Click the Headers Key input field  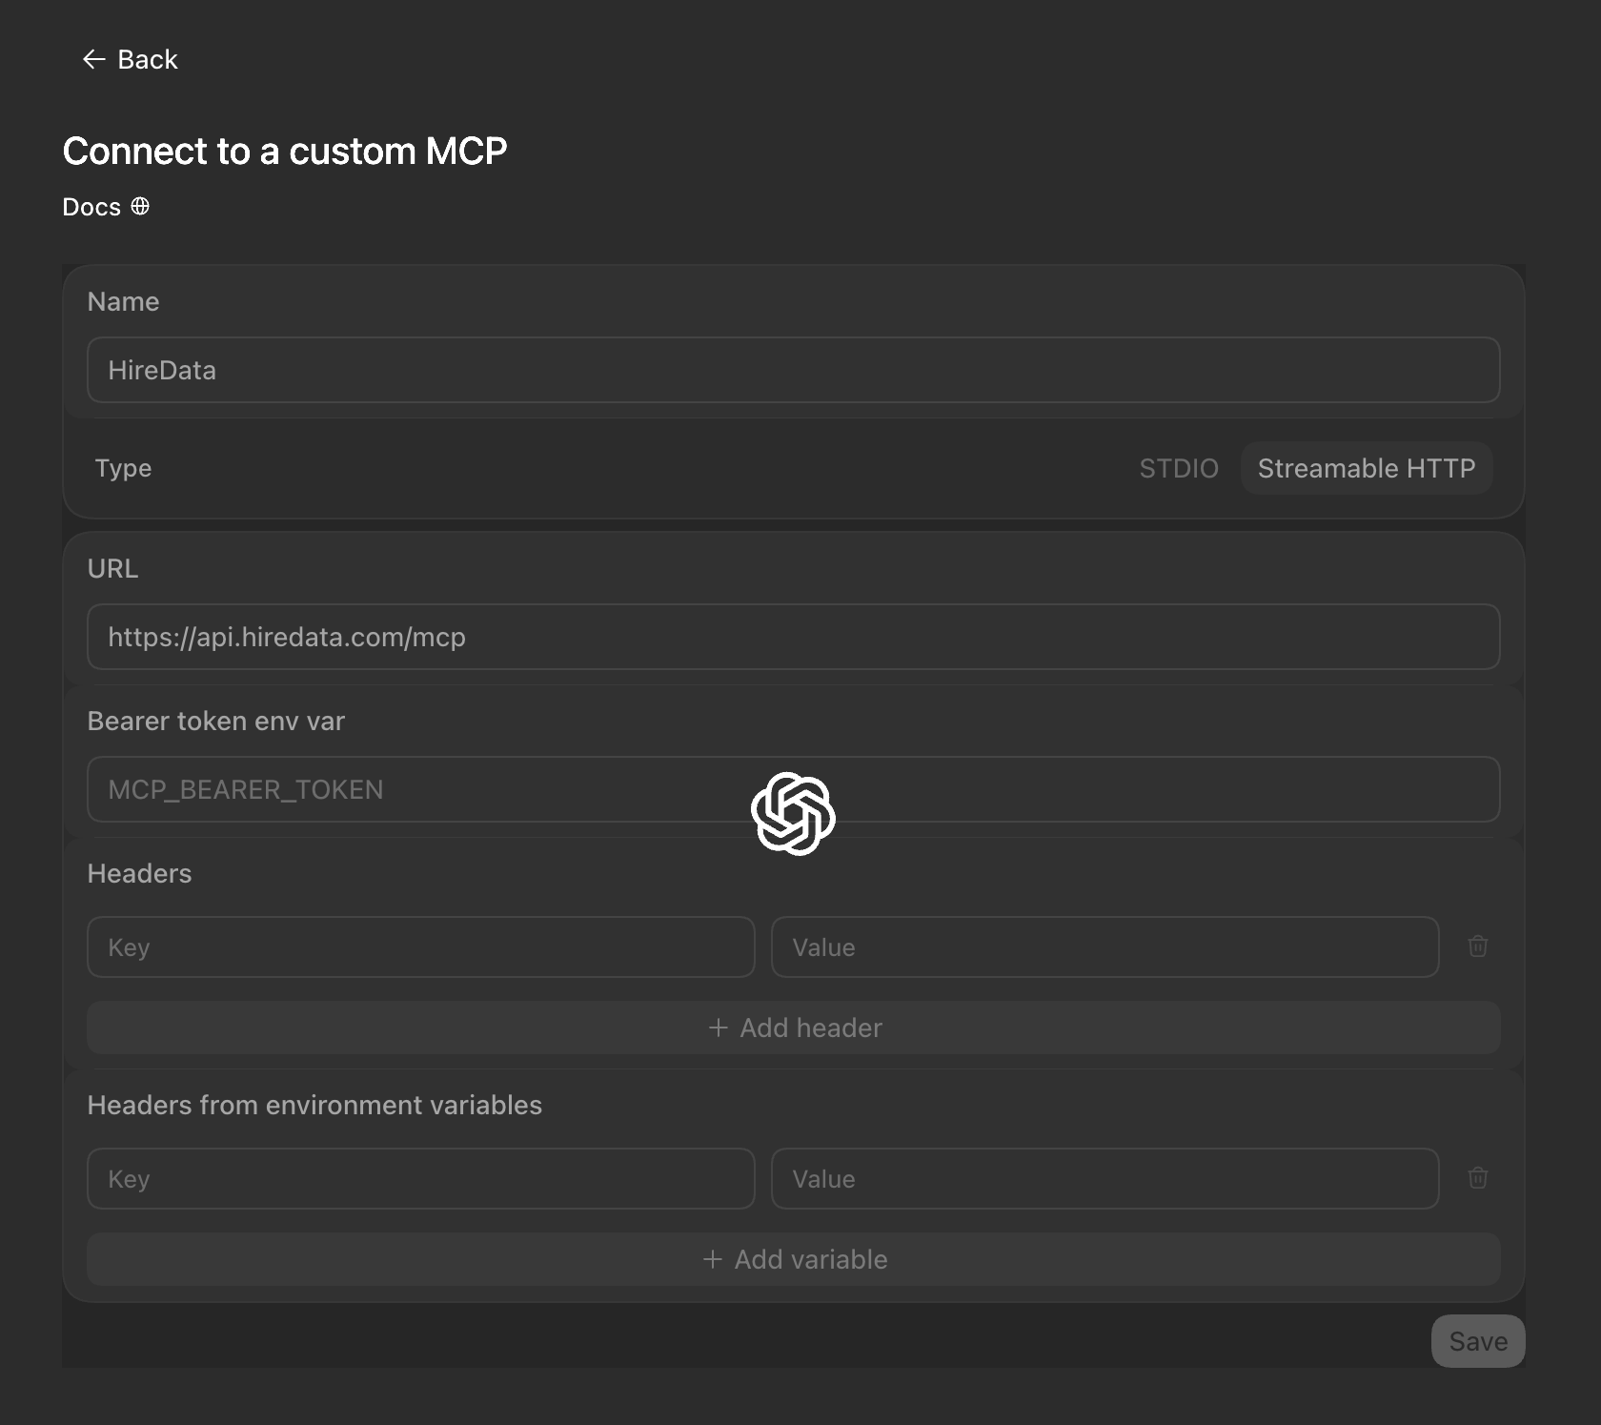421,947
